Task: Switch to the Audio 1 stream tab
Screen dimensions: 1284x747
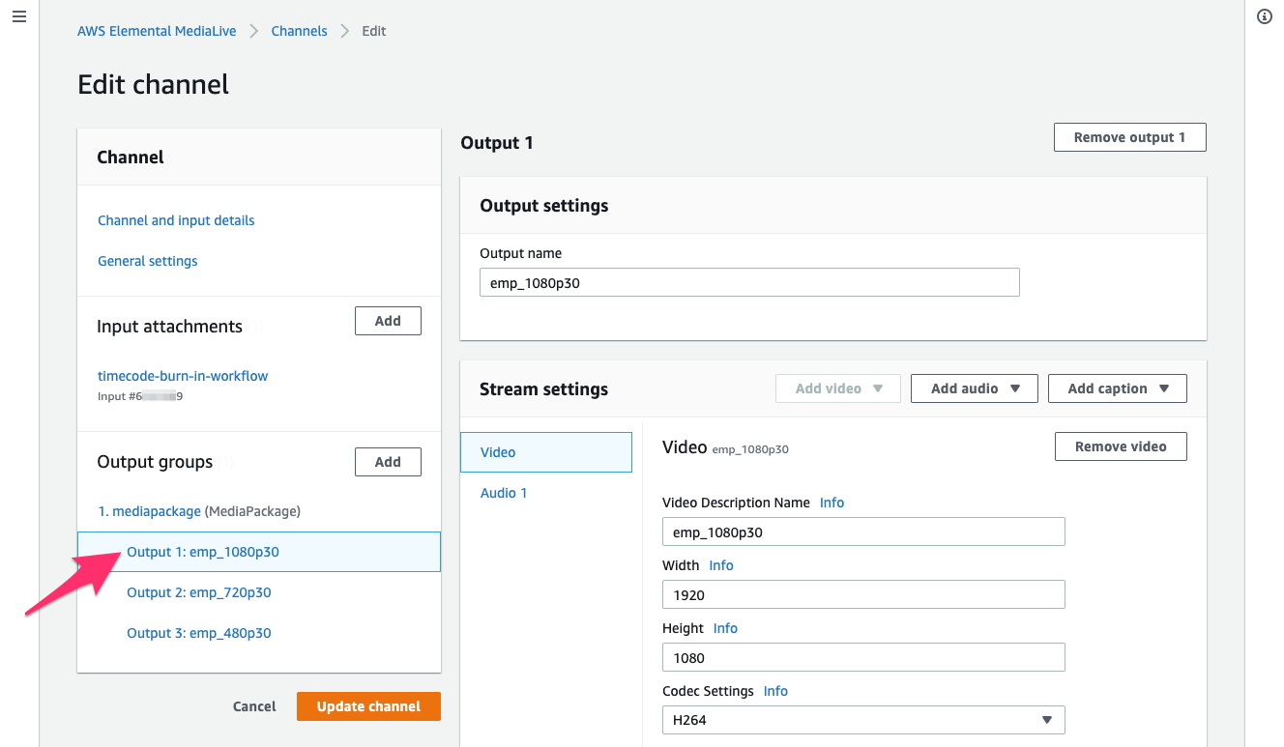Action: click(x=504, y=493)
